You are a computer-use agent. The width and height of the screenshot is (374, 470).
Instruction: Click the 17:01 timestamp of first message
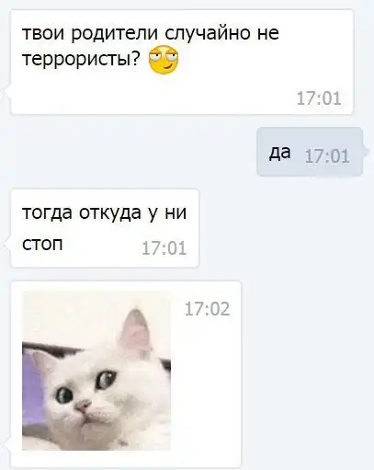[319, 98]
